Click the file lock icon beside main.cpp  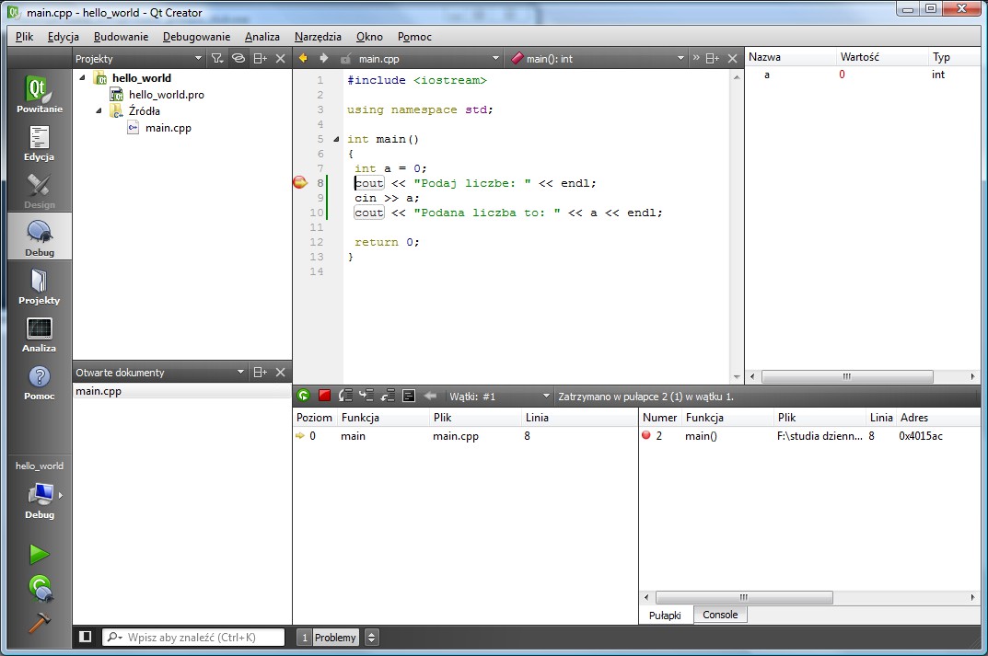345,59
